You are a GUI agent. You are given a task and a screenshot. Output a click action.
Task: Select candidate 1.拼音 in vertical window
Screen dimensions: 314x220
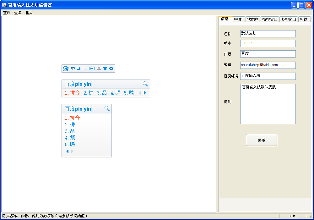pos(72,118)
